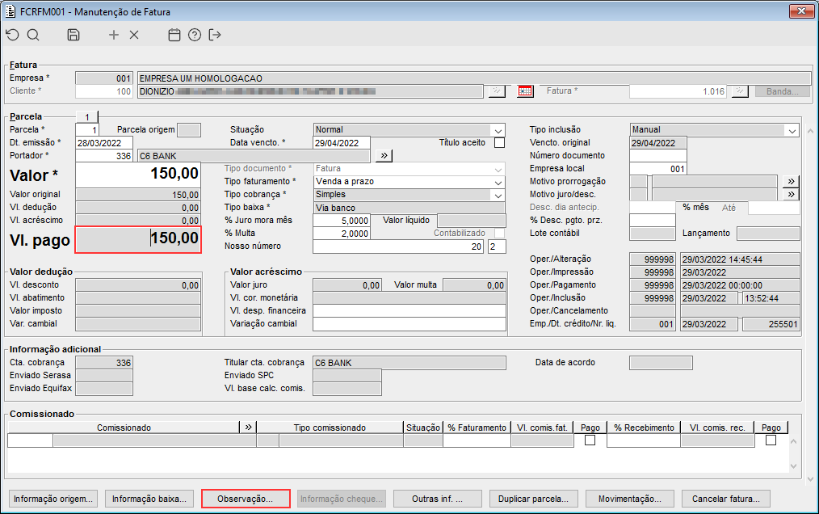Click the Portador code field 336
819x514 pixels.
104,156
